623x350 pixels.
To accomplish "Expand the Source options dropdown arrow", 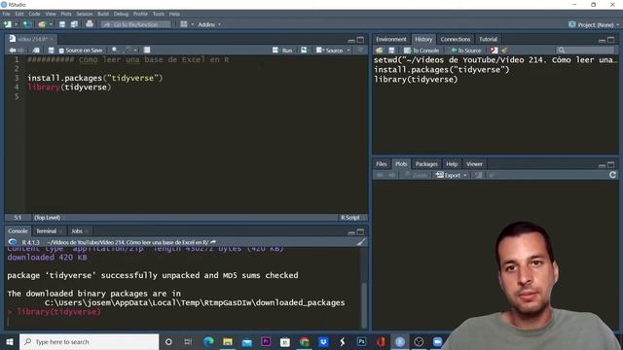I will coord(348,51).
